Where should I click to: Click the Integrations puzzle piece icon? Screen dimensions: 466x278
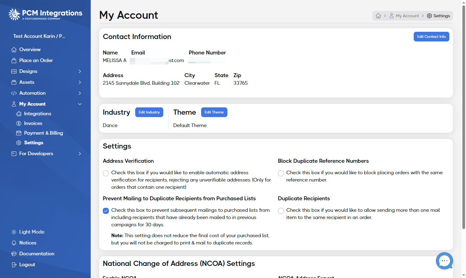click(19, 114)
